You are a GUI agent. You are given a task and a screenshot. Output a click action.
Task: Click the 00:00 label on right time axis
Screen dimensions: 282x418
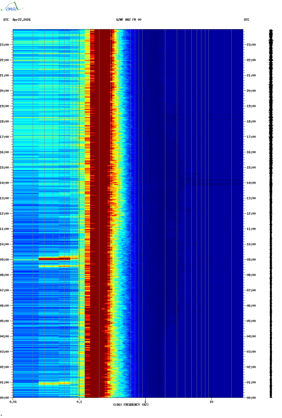coord(251,398)
